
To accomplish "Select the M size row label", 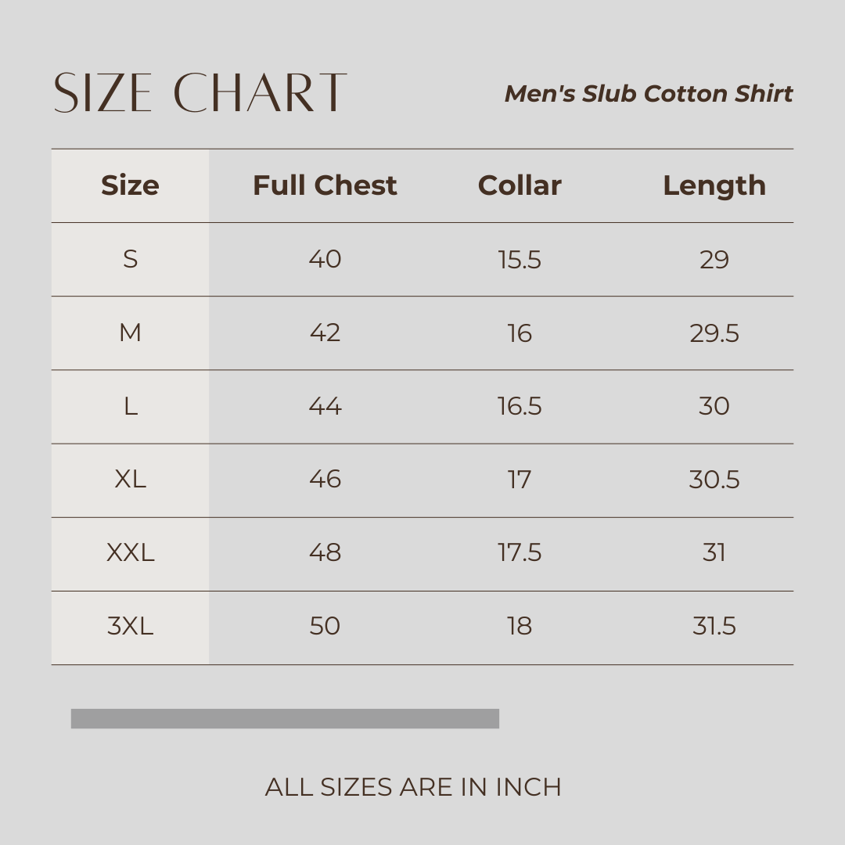I will point(130,333).
